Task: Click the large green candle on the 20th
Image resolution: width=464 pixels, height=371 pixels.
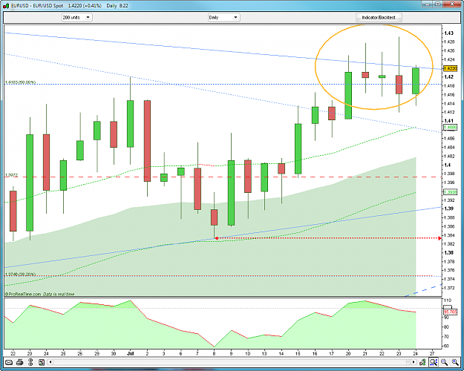Action: click(x=348, y=95)
